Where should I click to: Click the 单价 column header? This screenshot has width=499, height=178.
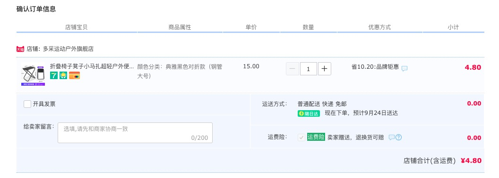point(251,27)
